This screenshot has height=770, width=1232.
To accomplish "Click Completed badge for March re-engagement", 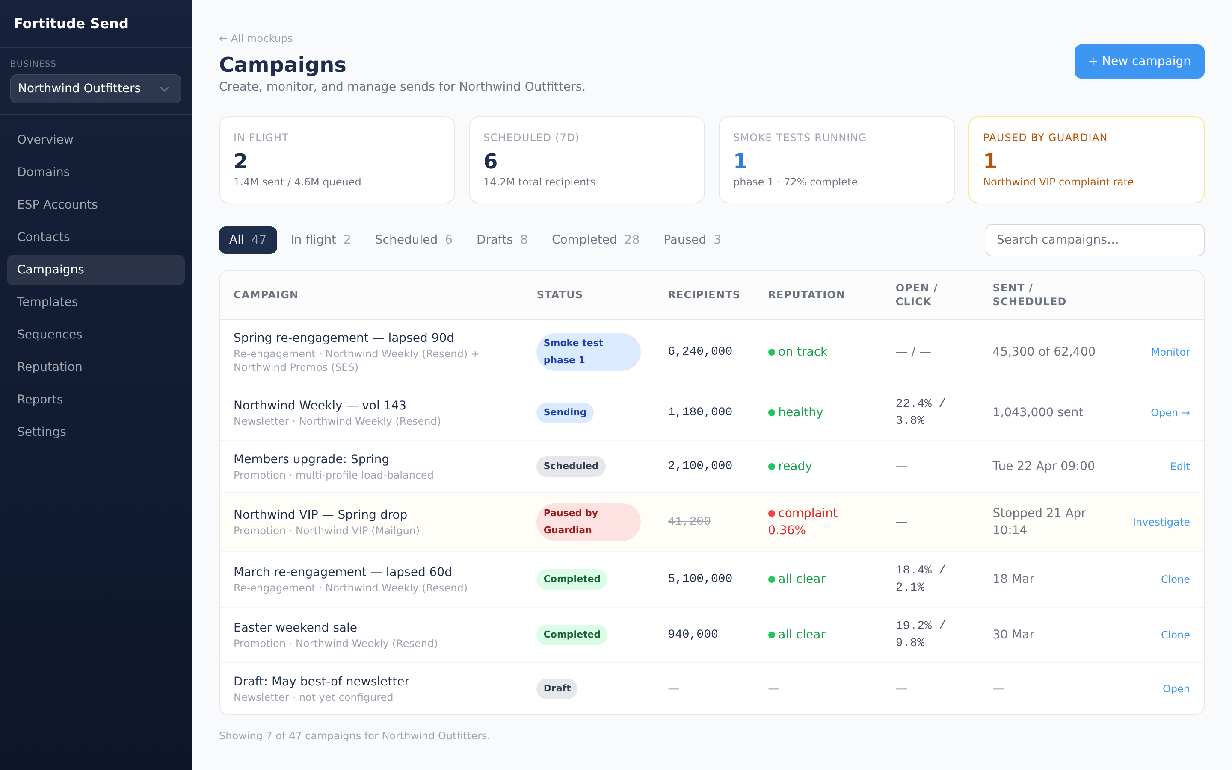I will [x=572, y=579].
